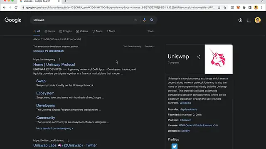266x149 pixels.
Task: Open the search Tools options
Action: 150,31
